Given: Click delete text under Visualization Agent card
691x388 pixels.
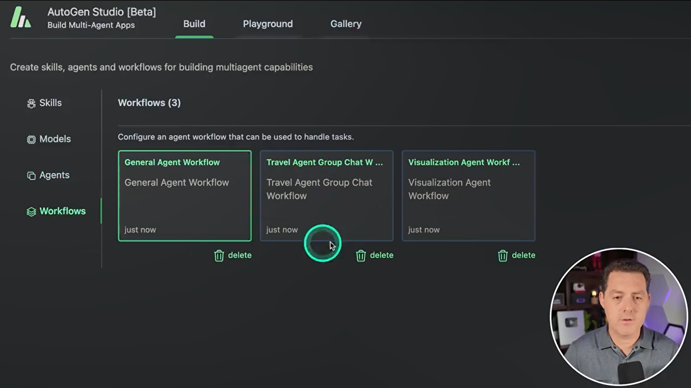Looking at the screenshot, I should 523,255.
